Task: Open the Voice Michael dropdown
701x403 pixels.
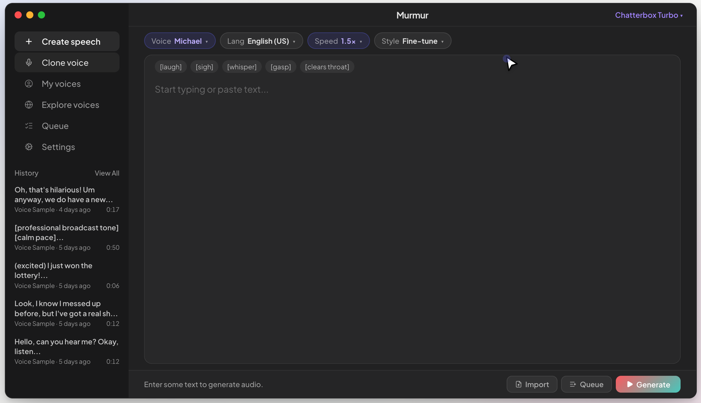Action: coord(179,41)
